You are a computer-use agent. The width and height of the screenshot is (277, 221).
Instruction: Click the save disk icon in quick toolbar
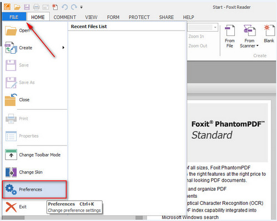tap(27, 7)
